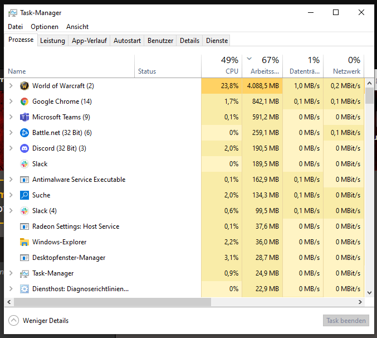The width and height of the screenshot is (377, 338).
Task: Click the Google Chrome process icon
Action: 25,102
